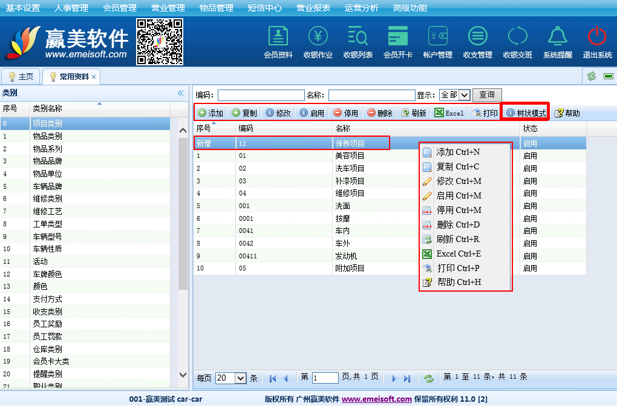Viewport: 617px width, 406px height.
Task: Toggle 树状模式 tree view mode
Action: (x=526, y=113)
